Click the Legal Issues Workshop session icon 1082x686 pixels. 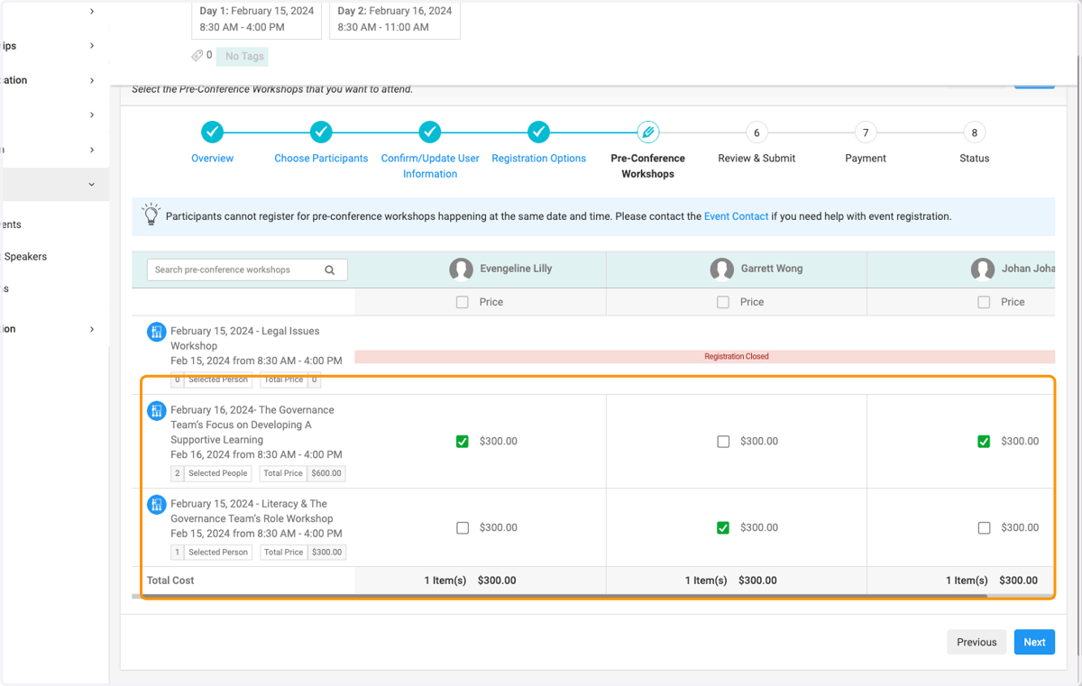tap(157, 333)
